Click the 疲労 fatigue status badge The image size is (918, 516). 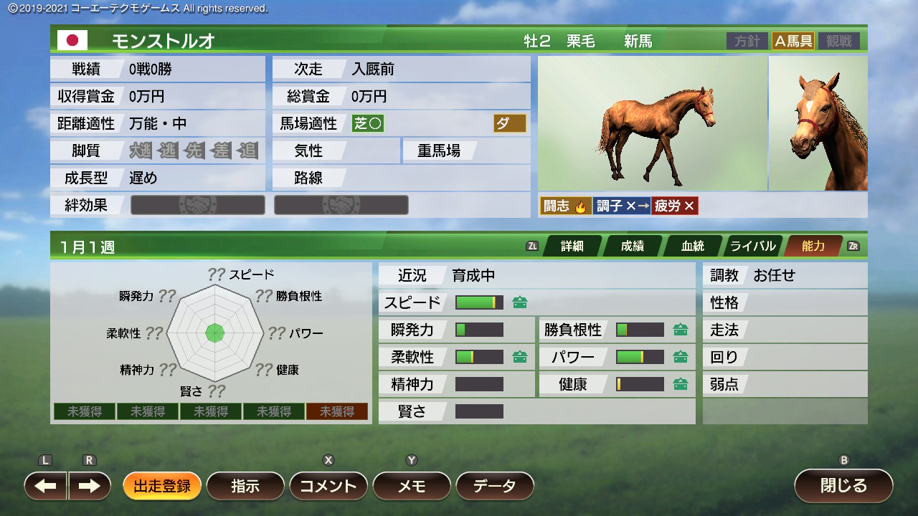pos(674,206)
